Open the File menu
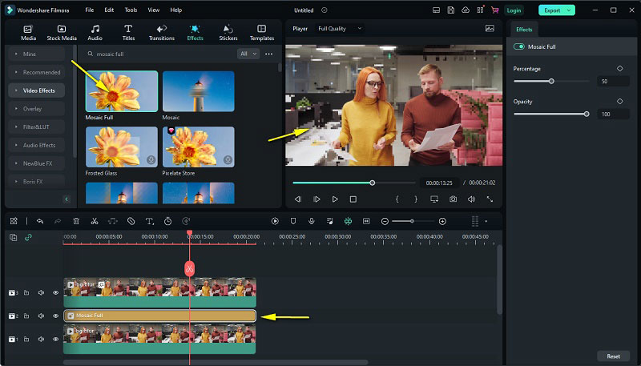641x366 pixels. (x=90, y=10)
